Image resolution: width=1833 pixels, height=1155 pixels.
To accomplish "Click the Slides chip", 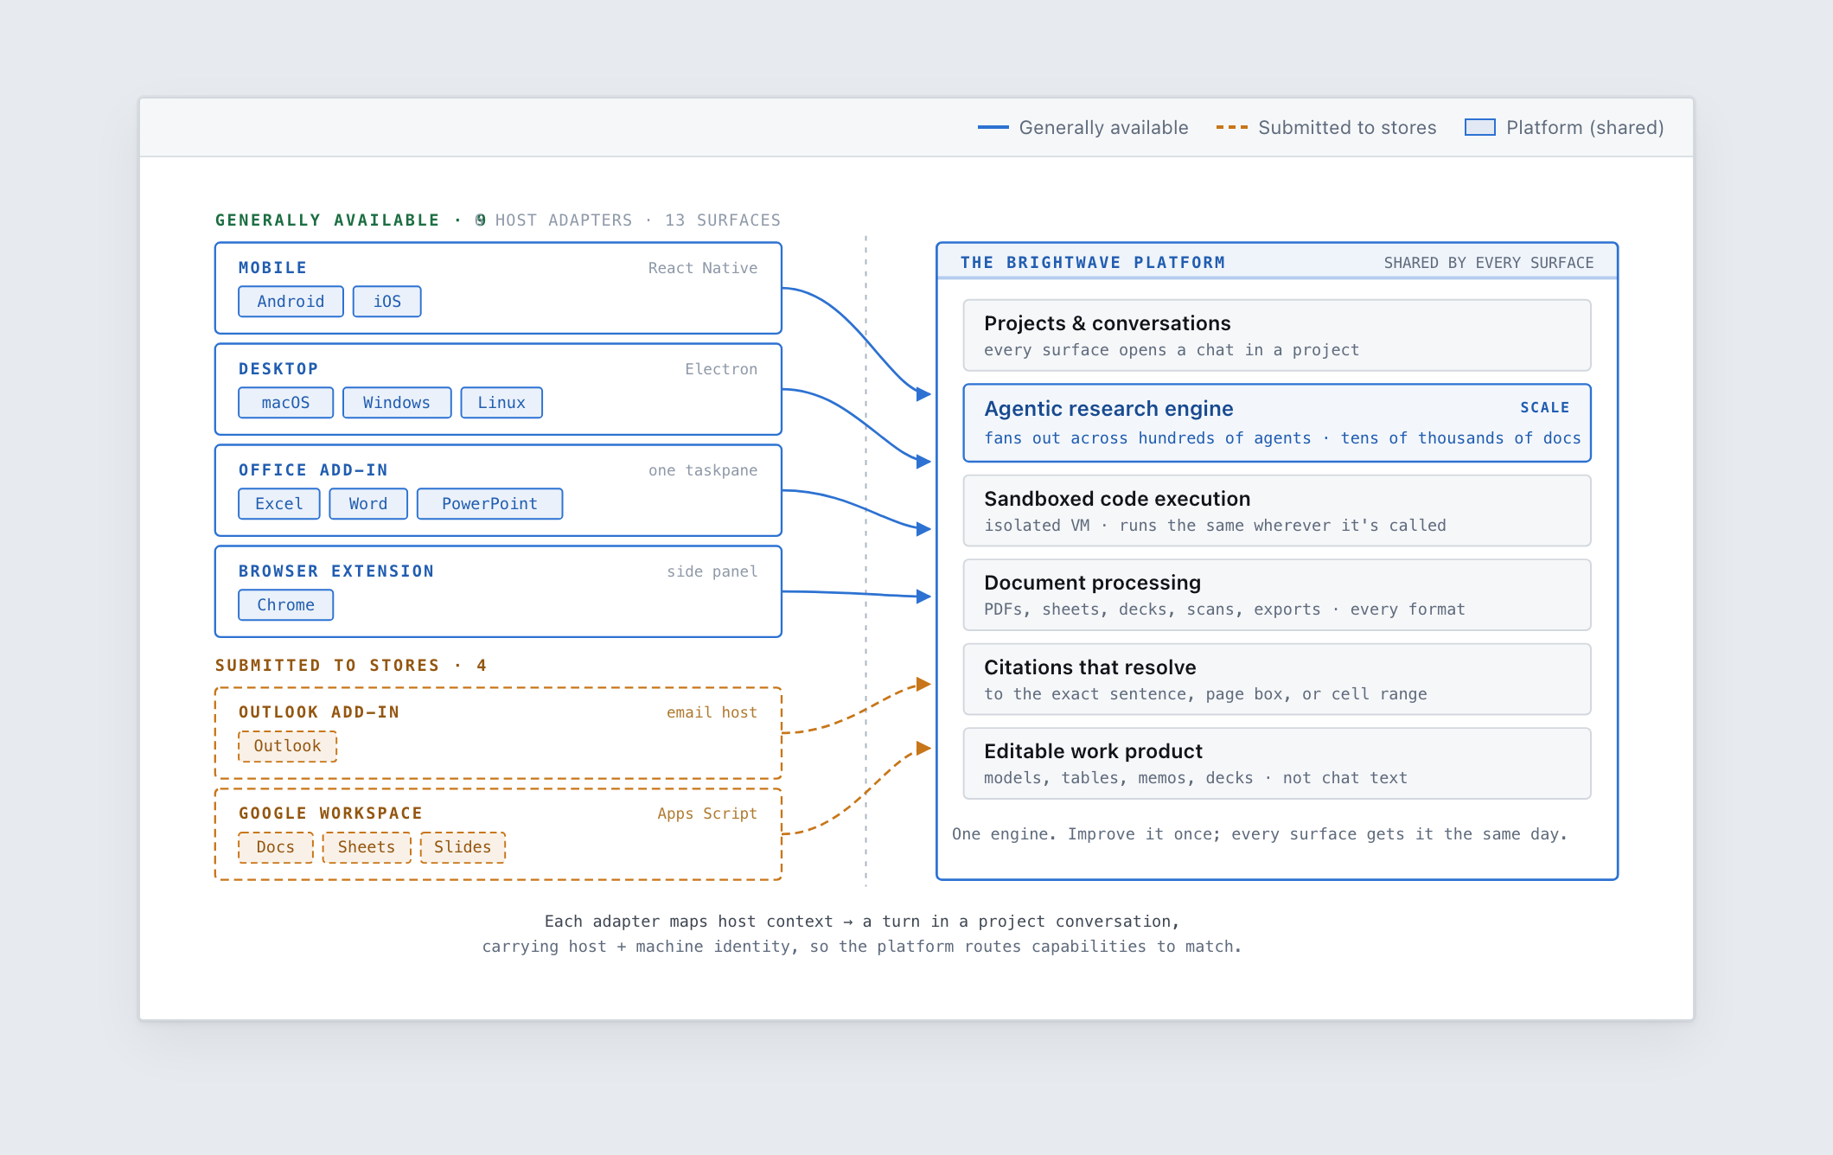I will [x=463, y=847].
